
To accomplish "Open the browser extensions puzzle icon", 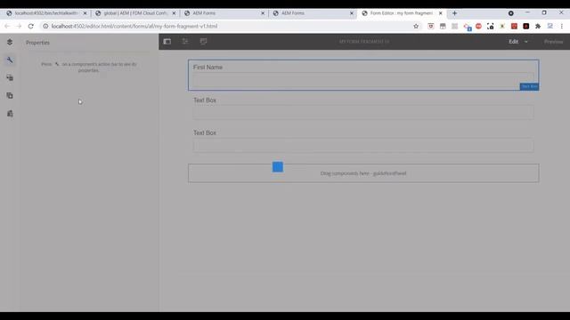I will click(538, 26).
